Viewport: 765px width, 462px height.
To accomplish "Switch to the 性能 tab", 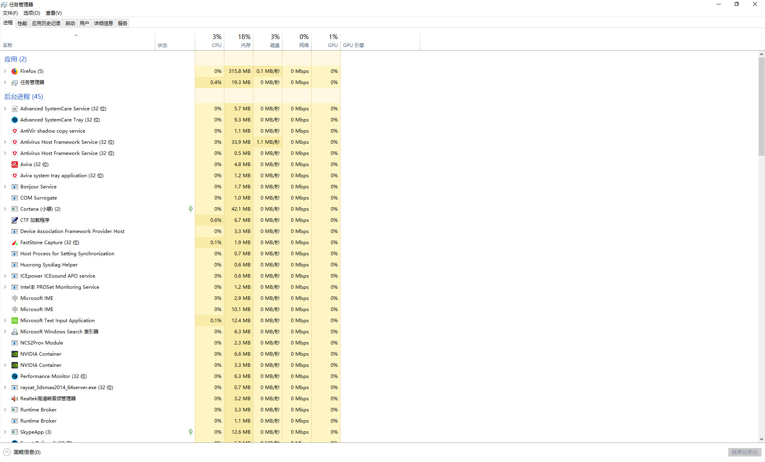I will tap(22, 23).
